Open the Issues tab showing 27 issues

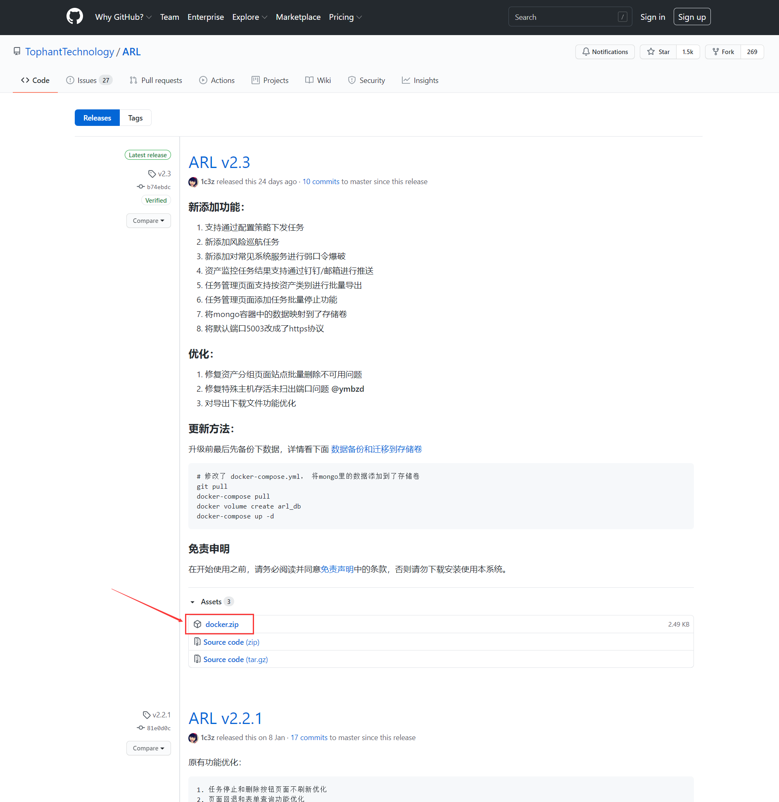point(88,80)
